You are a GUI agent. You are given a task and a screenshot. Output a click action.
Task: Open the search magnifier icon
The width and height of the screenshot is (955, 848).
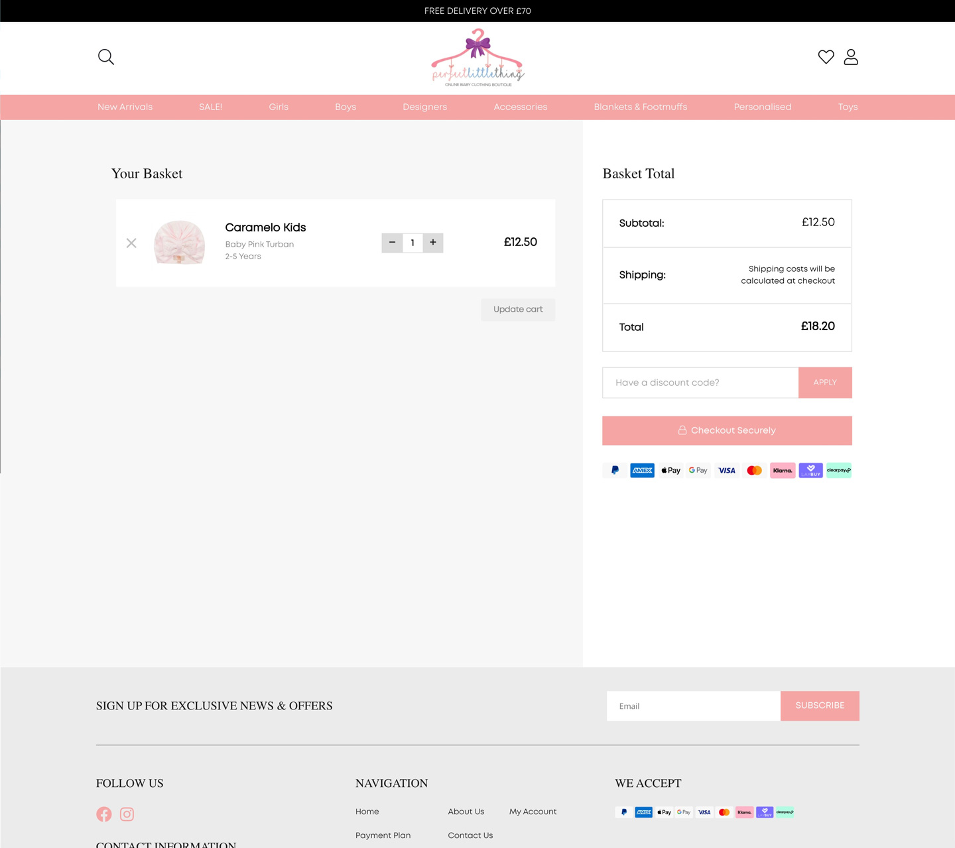pos(106,57)
